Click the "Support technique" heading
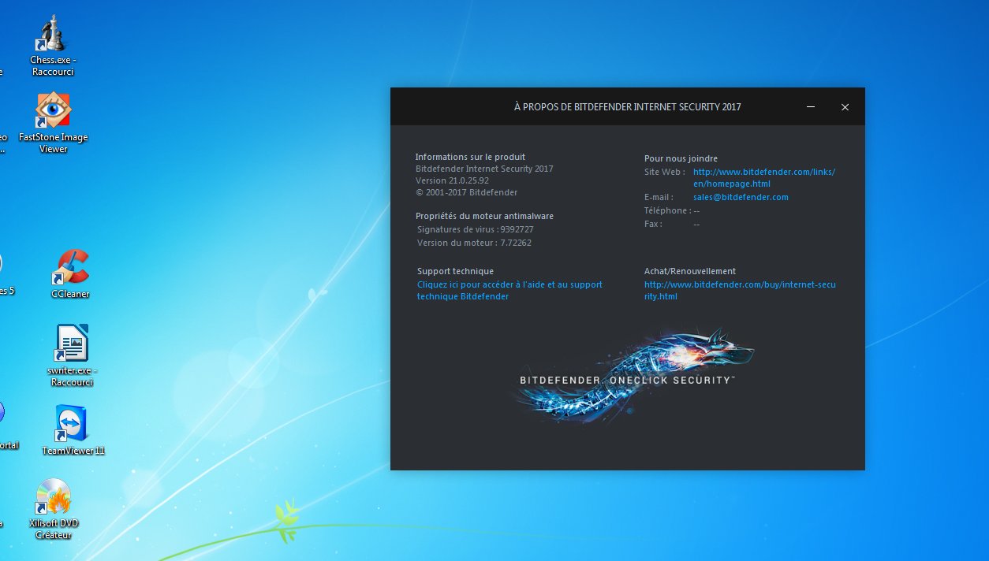This screenshot has height=561, width=989. pos(455,271)
